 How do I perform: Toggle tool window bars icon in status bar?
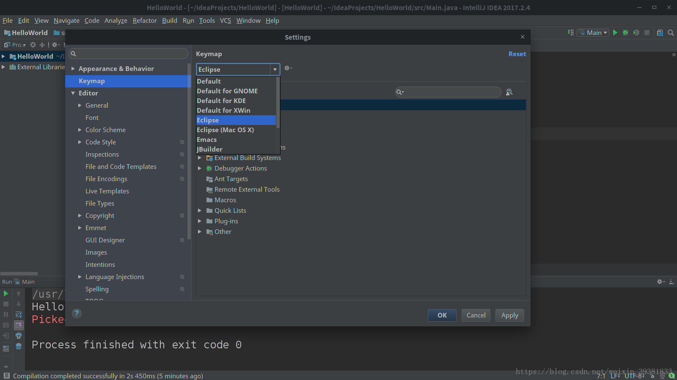[x=6, y=376]
